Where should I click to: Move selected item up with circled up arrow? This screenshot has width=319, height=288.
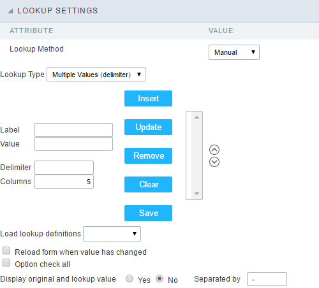214,150
